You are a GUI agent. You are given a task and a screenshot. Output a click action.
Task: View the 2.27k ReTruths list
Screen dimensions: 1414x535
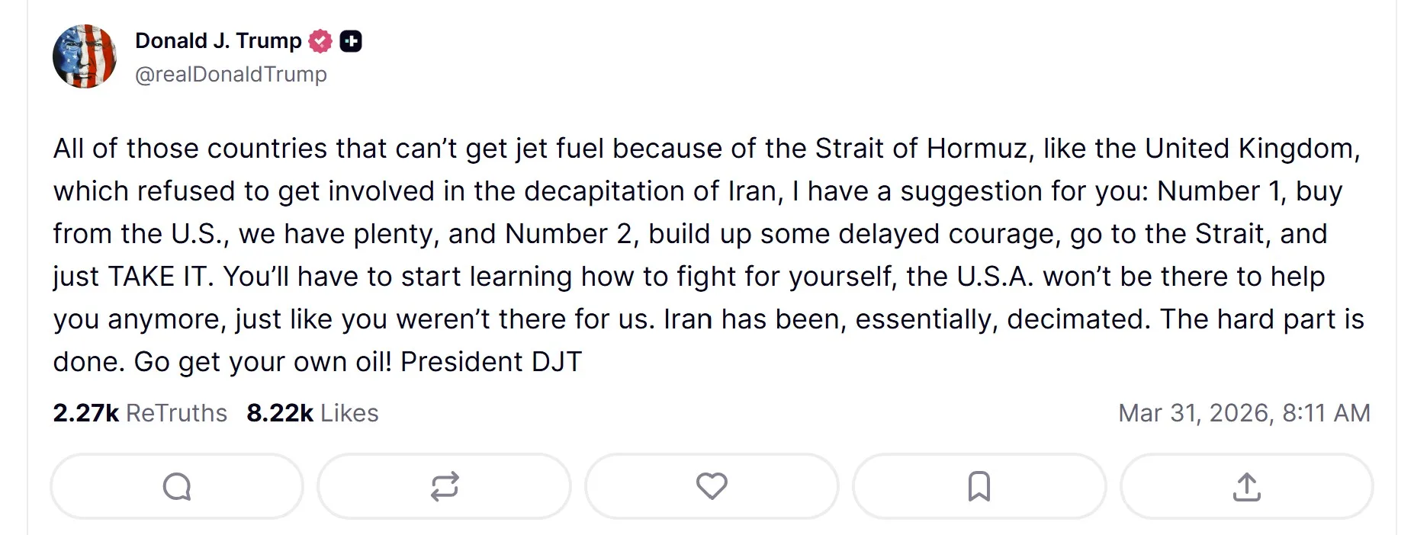tap(140, 413)
